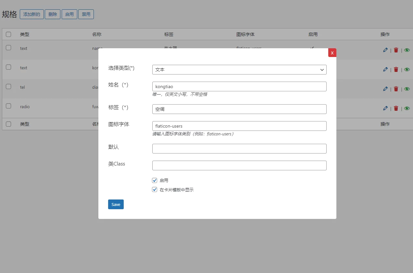Delete the tel row via trash icon
Viewport: 413px width, 273px height.
[396, 89]
